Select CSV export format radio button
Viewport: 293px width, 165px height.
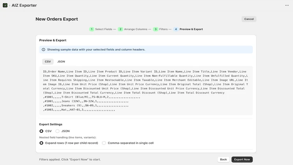tap(41, 131)
